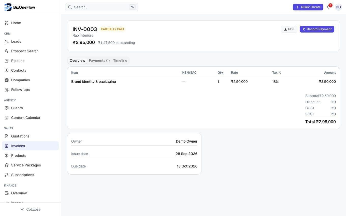This screenshot has width=346, height=216.
Task: Collapse the sidebar navigation
Action: point(31,209)
